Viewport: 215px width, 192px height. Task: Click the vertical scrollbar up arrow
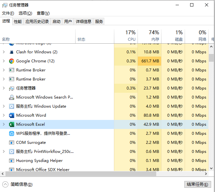[211, 47]
